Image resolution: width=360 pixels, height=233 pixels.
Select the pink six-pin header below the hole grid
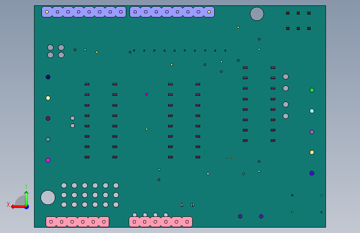pyautogui.click(x=77, y=222)
